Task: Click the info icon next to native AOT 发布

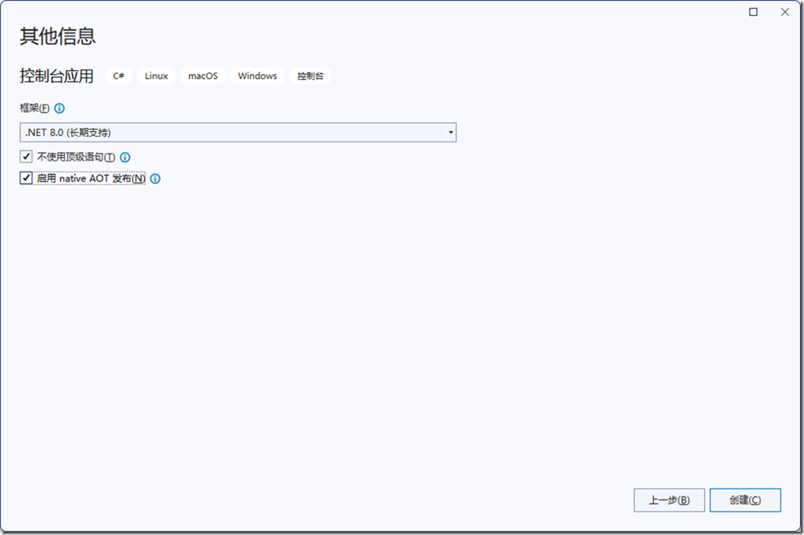Action: pos(155,179)
